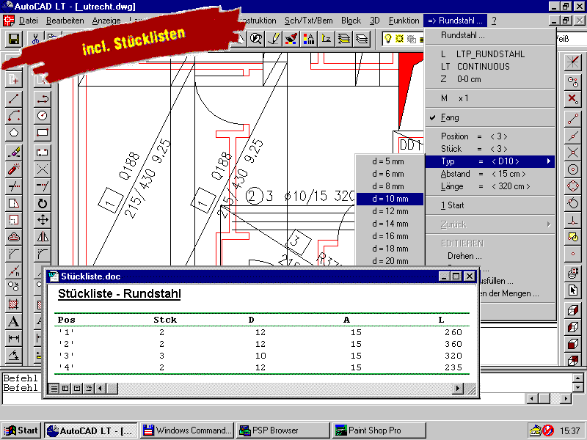
Task: Click the left scroll arrow in Stückliste.doc
Action: [x=100, y=389]
